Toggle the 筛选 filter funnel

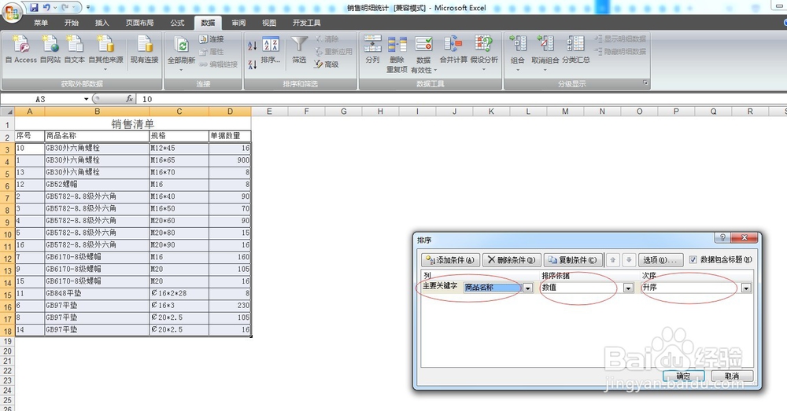pos(300,50)
